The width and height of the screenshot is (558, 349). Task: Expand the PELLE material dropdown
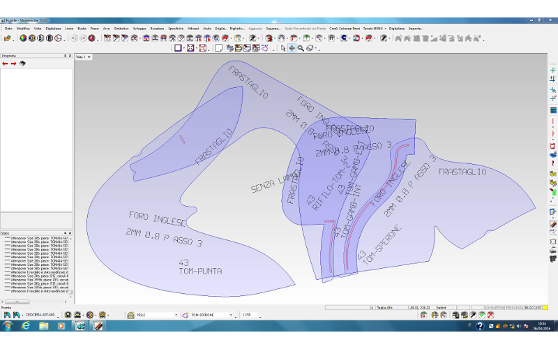(176, 315)
